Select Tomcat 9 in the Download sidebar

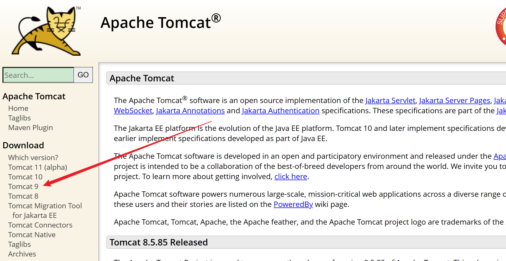coord(23,186)
